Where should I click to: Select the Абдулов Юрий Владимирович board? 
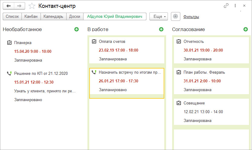(115, 17)
